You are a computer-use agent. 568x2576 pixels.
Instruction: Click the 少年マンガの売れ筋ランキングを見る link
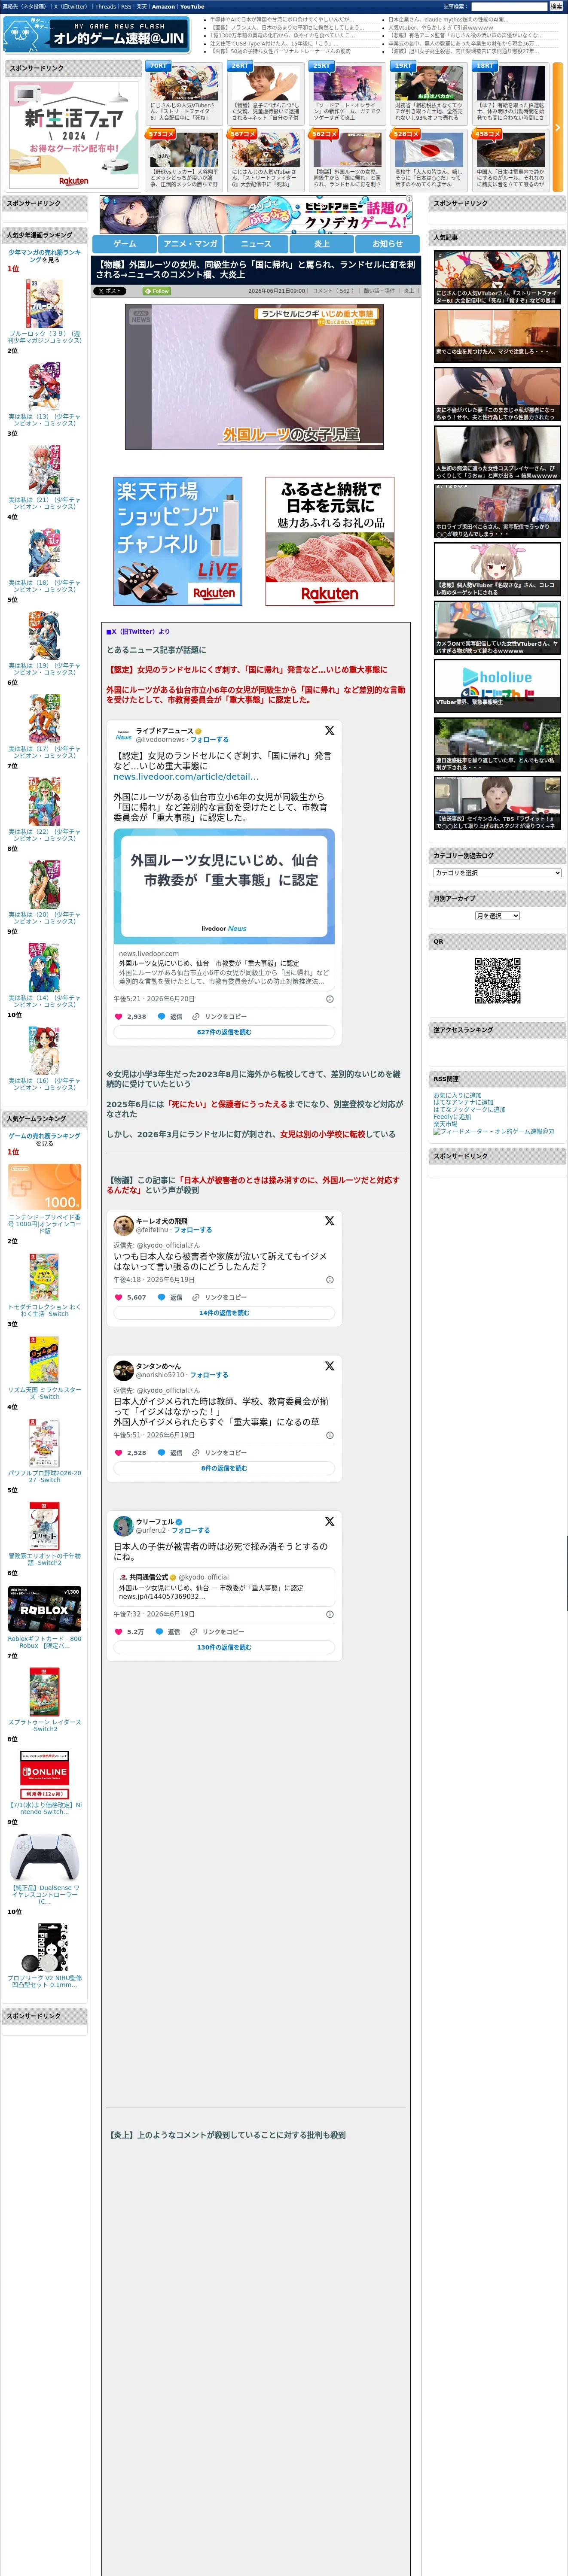(x=45, y=256)
